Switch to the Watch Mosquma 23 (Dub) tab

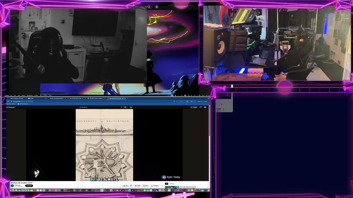17,98
